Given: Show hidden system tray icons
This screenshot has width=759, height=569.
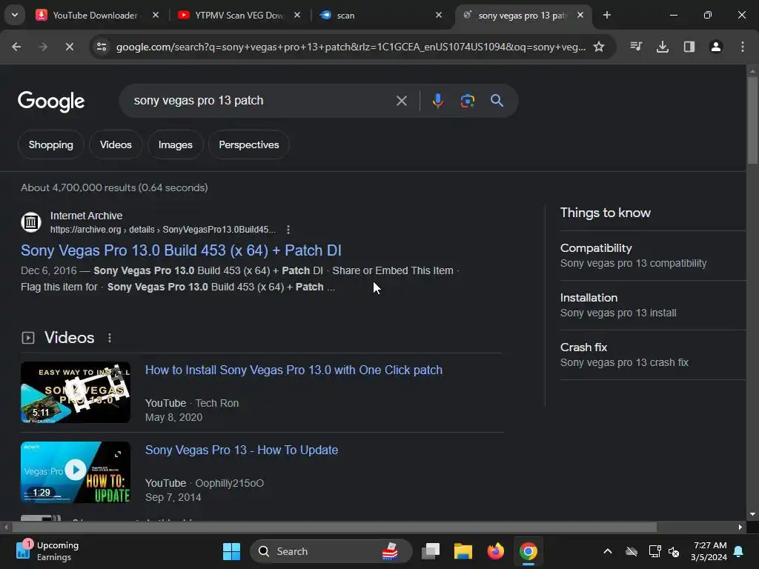Looking at the screenshot, I should coord(608,551).
